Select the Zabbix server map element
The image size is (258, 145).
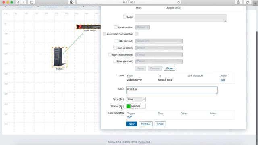coord(89,27)
